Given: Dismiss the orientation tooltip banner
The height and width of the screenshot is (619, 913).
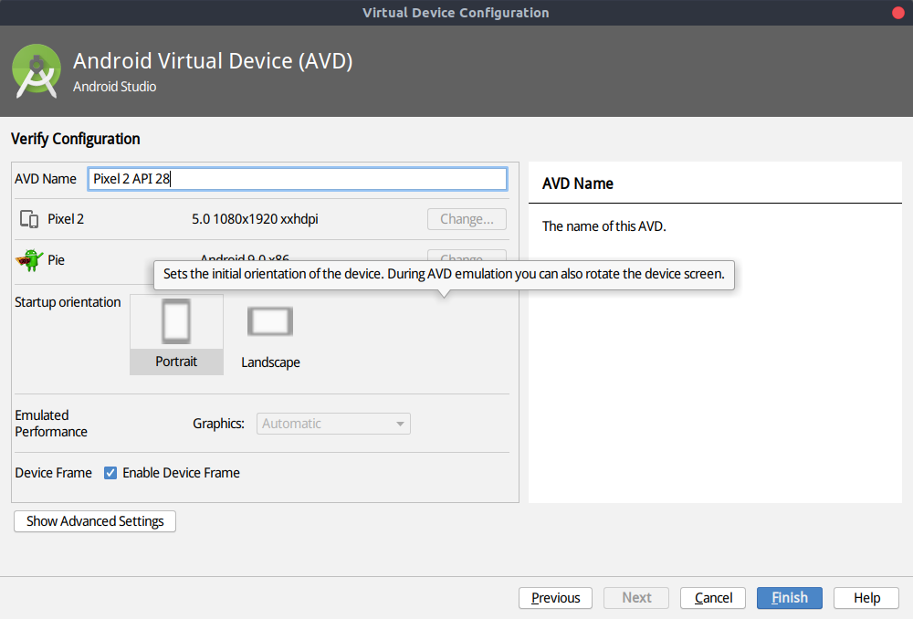Looking at the screenshot, I should point(445,273).
